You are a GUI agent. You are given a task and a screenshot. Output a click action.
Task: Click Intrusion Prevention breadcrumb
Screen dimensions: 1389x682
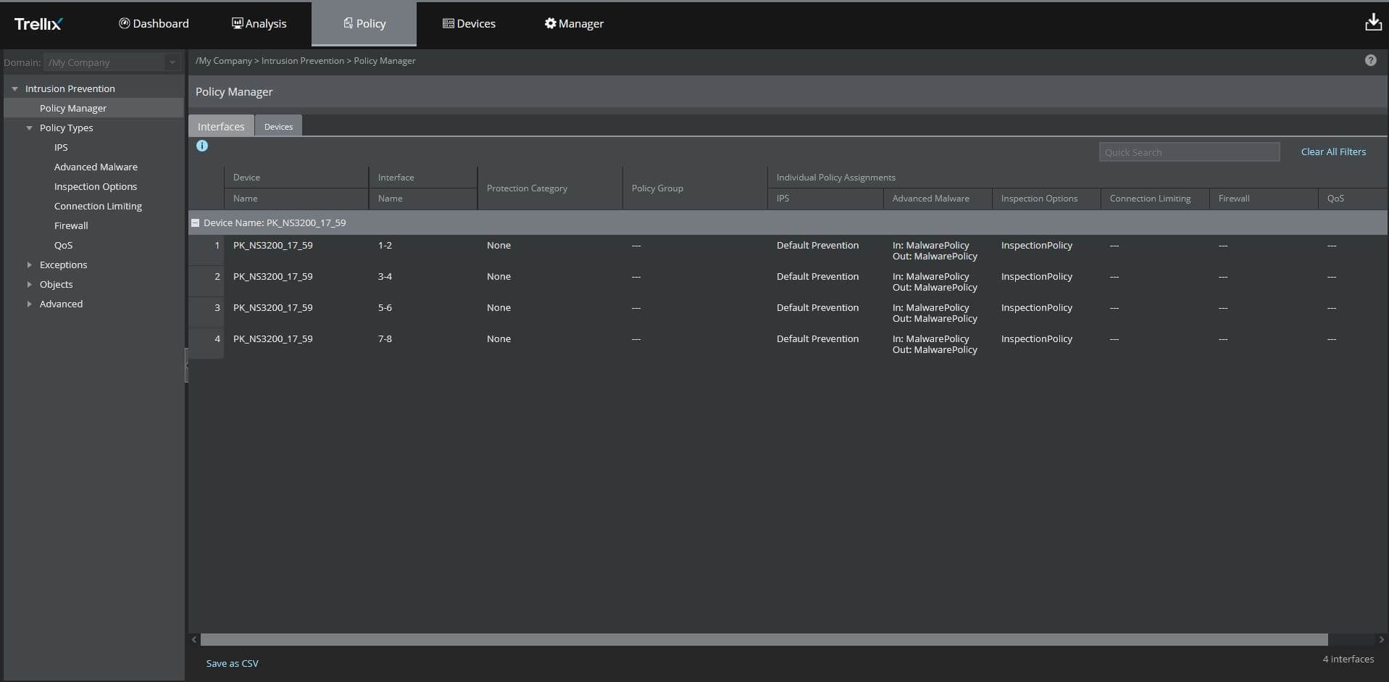[x=303, y=61]
